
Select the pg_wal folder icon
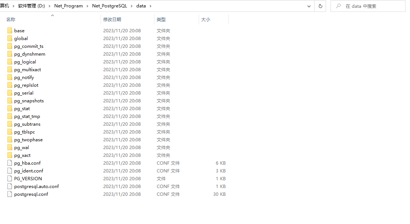click(10, 147)
